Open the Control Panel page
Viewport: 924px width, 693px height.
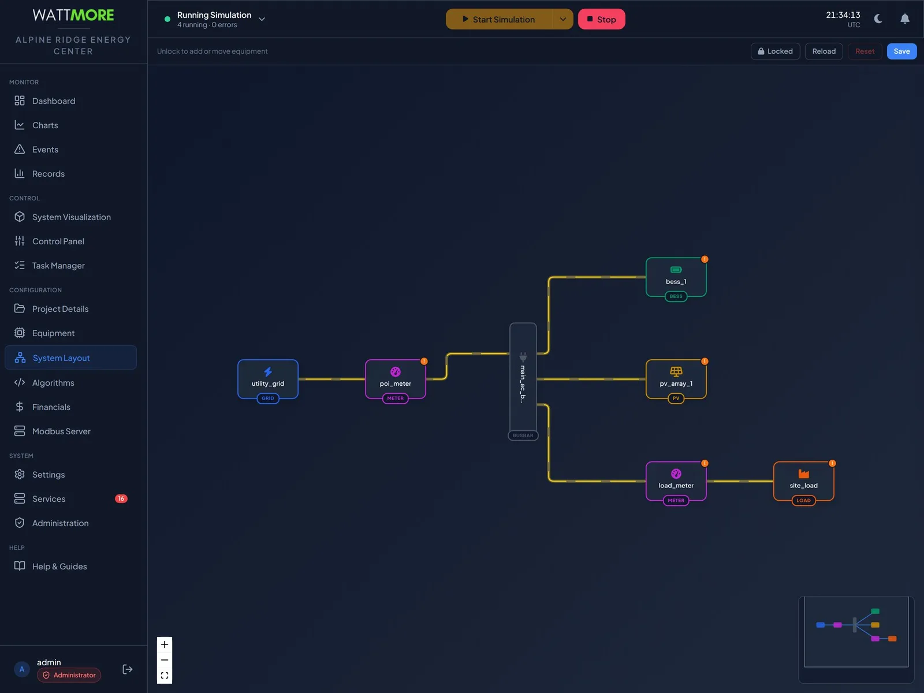point(70,241)
